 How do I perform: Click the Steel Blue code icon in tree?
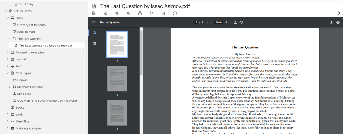point(12,121)
